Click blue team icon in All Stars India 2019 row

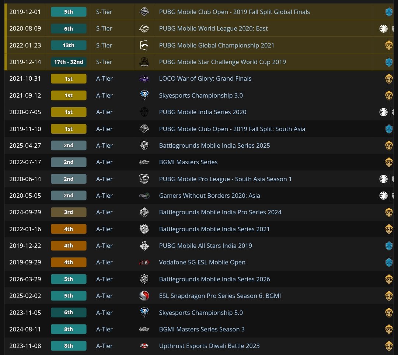pos(389,246)
